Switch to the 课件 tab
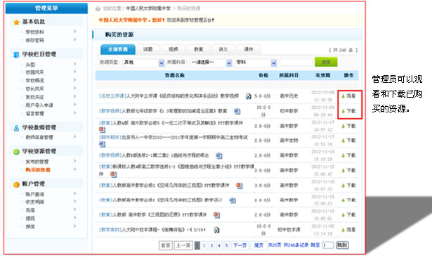This screenshot has width=432, height=260. click(249, 50)
